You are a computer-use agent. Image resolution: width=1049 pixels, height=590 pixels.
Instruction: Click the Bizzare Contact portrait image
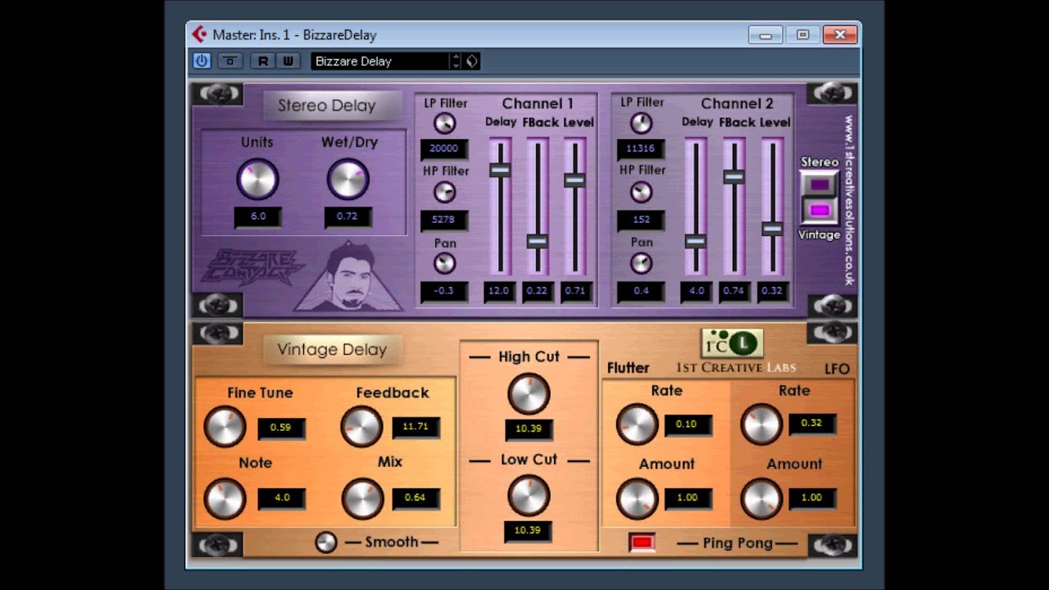348,276
